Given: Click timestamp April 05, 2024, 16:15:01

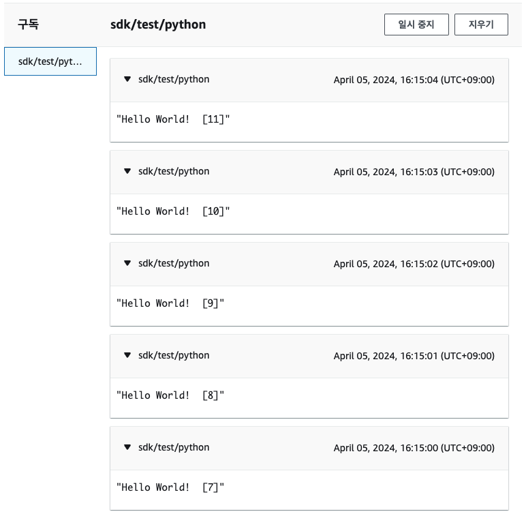Looking at the screenshot, I should point(414,356).
